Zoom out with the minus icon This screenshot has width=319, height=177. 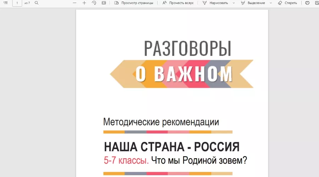point(74,3)
